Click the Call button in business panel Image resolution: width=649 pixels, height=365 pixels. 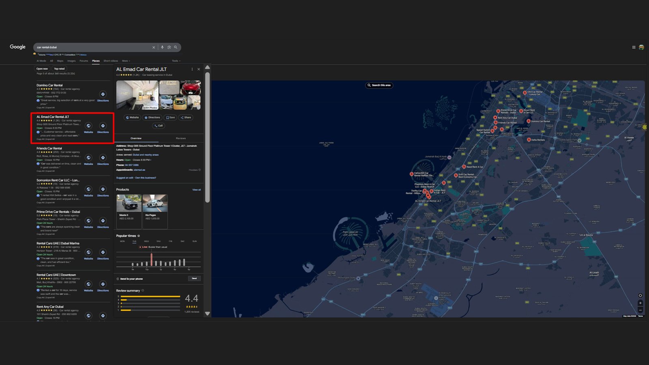click(159, 126)
